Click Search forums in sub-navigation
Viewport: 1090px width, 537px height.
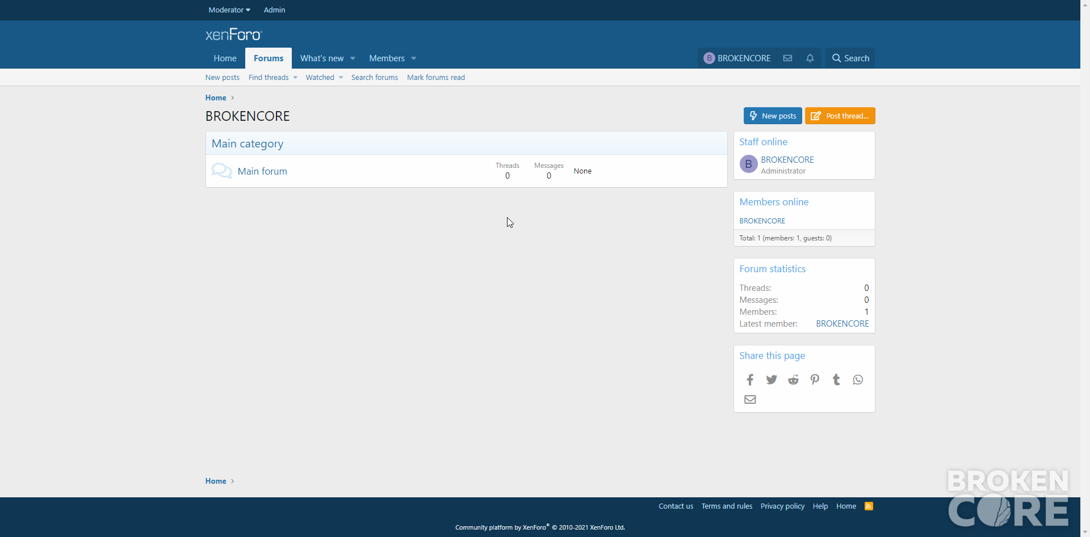click(374, 78)
